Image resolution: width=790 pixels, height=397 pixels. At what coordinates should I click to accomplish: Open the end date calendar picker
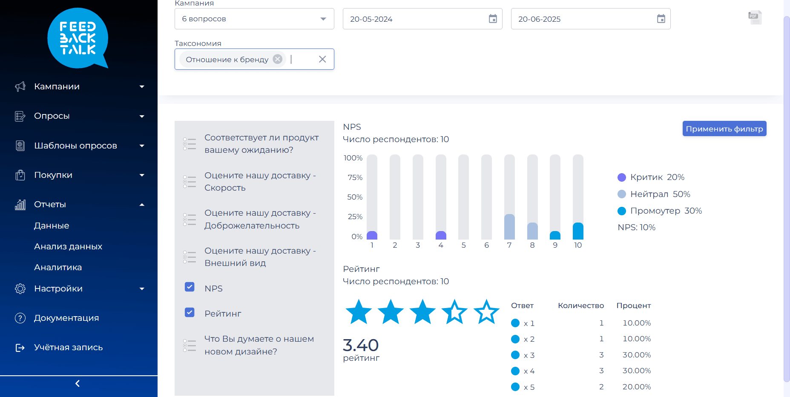[x=661, y=19]
